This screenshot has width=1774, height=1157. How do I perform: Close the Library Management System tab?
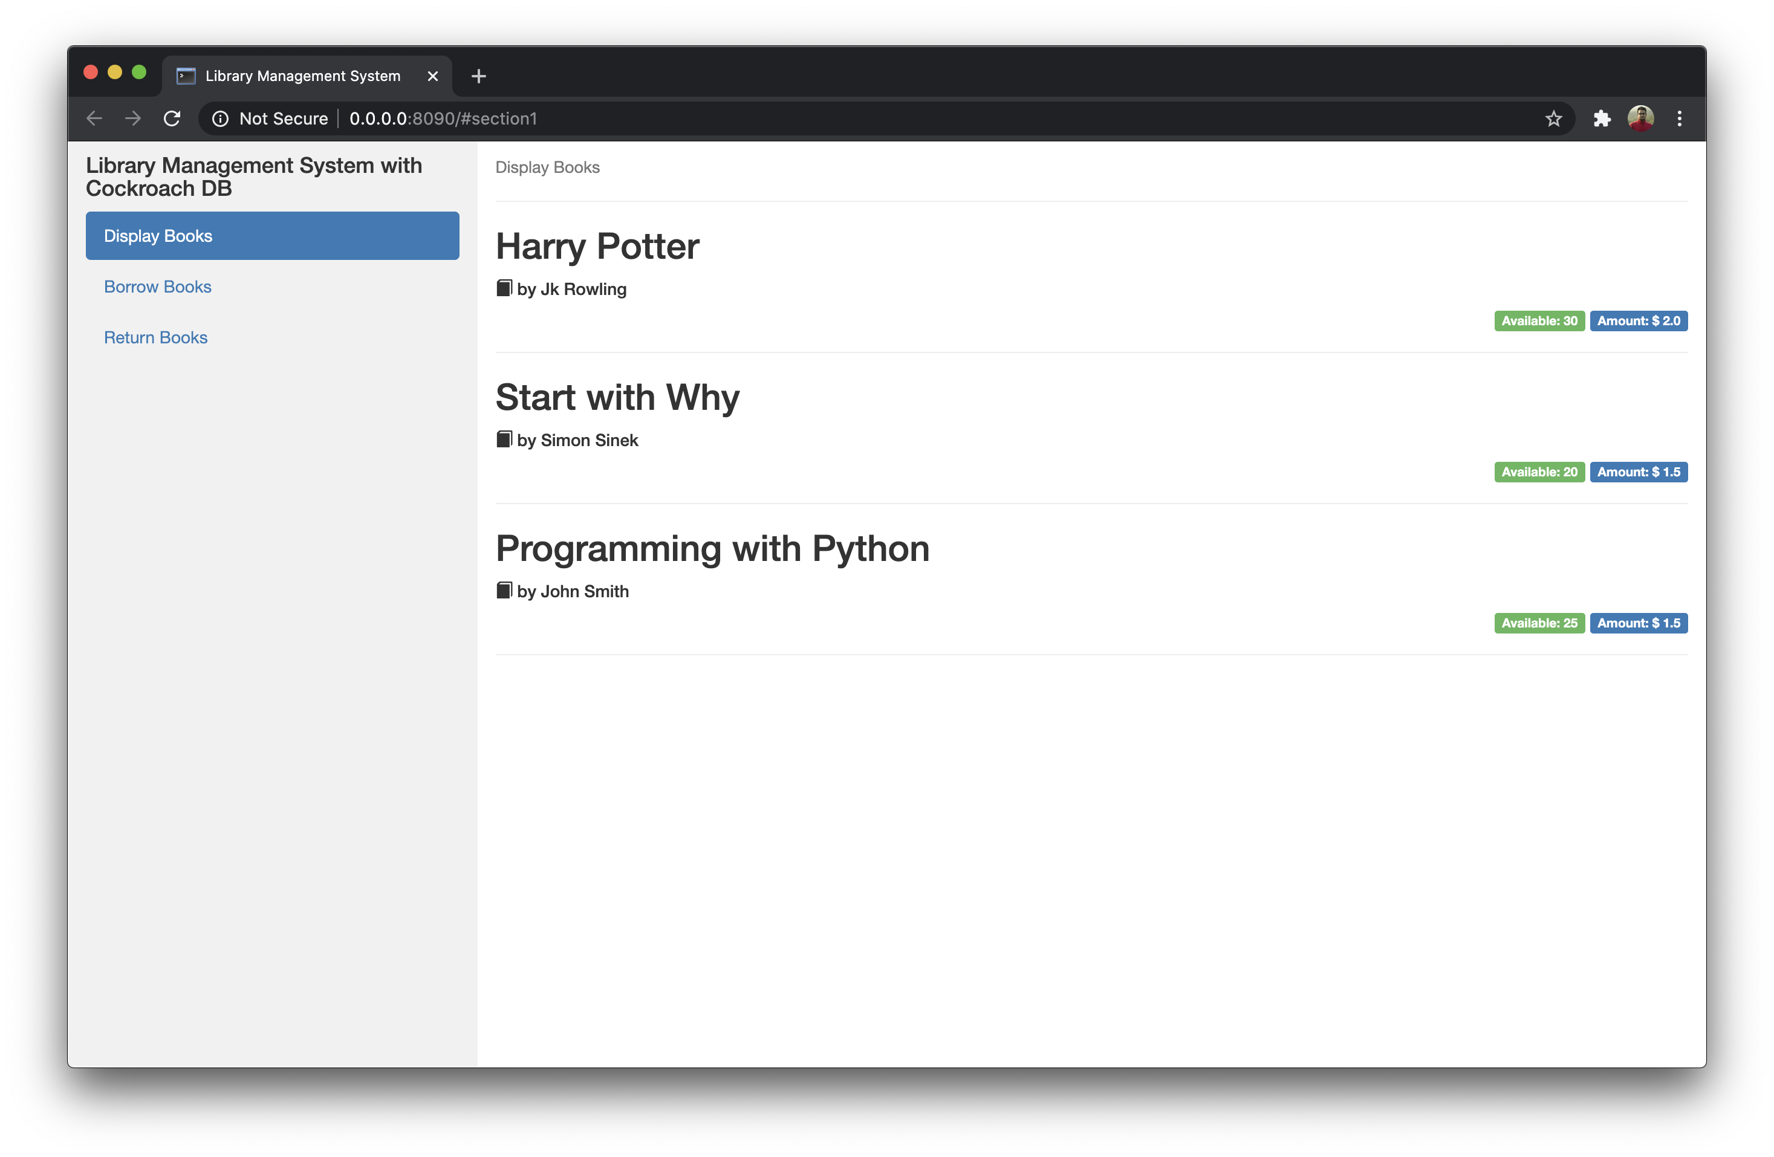pos(432,76)
